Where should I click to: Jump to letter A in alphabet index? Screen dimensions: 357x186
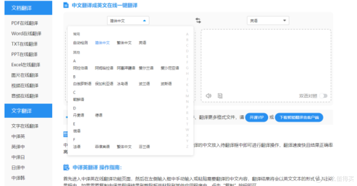click(x=187, y=34)
